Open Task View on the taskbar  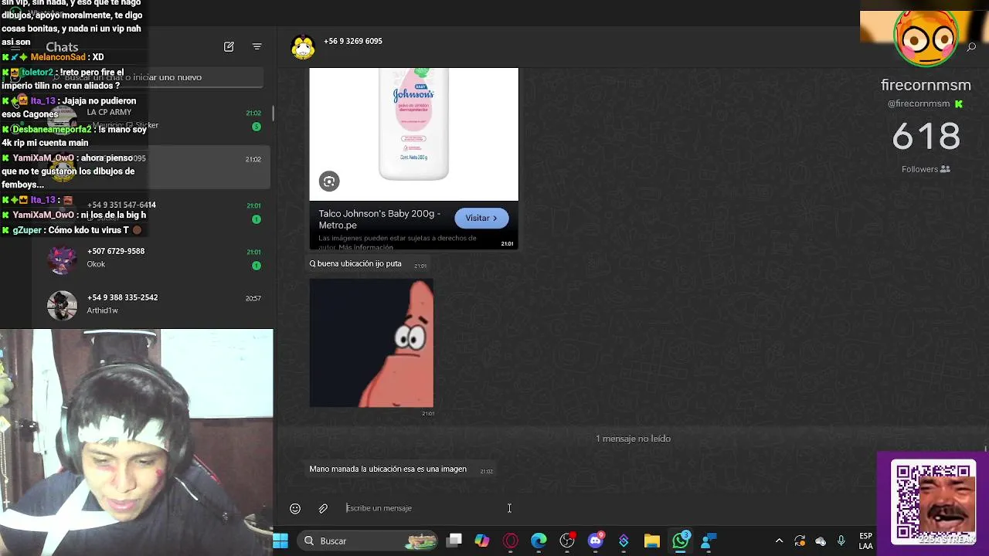pos(454,541)
